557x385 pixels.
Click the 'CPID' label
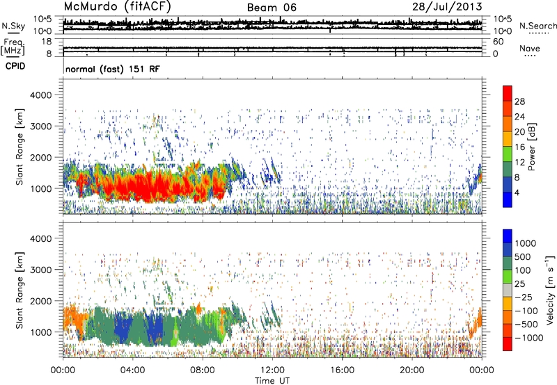point(15,66)
